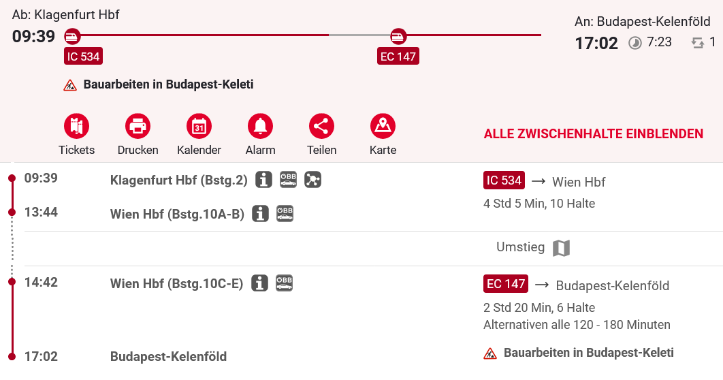
Task: Open the Bauarbeiten in Budapest-Keleti warning at top
Action: click(167, 85)
